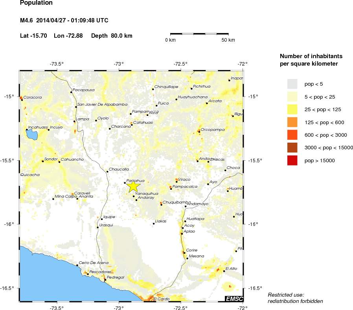Click the Chuquibamba town marker
The width and height of the screenshot is (353, 310).
coord(161,205)
